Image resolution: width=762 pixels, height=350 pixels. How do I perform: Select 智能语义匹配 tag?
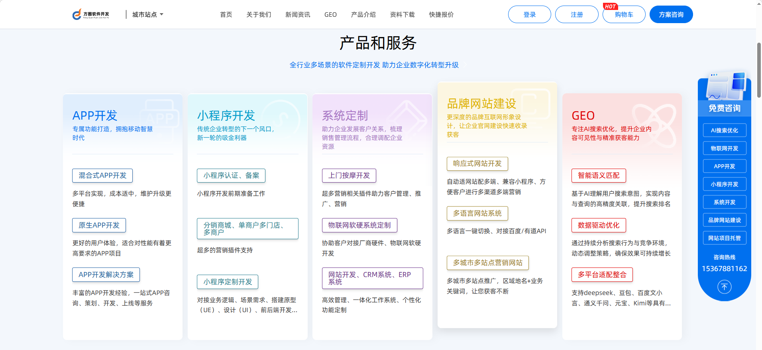point(599,175)
